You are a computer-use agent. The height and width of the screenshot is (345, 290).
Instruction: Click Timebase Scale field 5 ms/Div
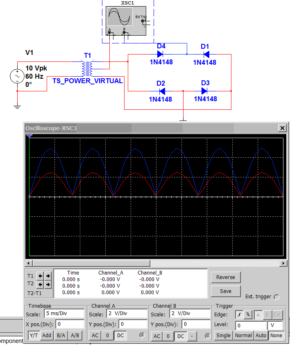pos(64,313)
